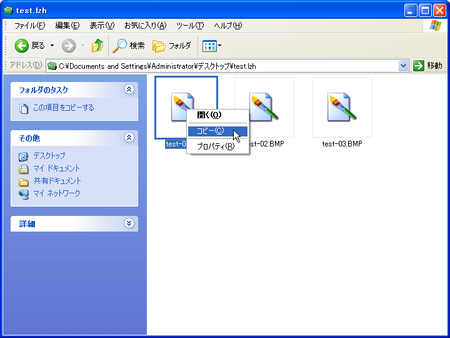Click the green Go (移動) arrow button
This screenshot has height=338, width=450.
click(419, 66)
